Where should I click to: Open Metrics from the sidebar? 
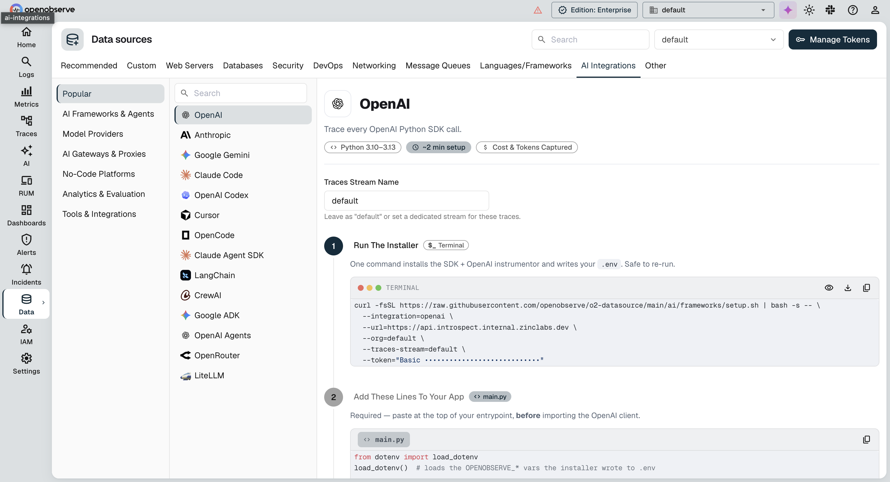coord(26,97)
